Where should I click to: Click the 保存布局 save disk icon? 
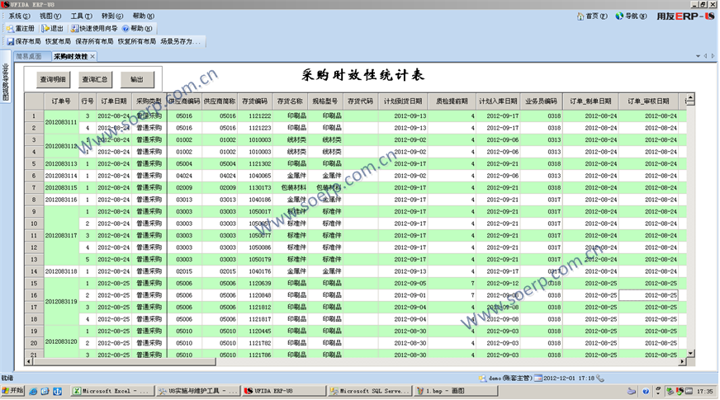pos(11,41)
